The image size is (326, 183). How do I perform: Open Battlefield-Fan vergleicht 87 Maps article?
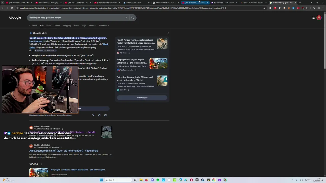click(x=135, y=79)
